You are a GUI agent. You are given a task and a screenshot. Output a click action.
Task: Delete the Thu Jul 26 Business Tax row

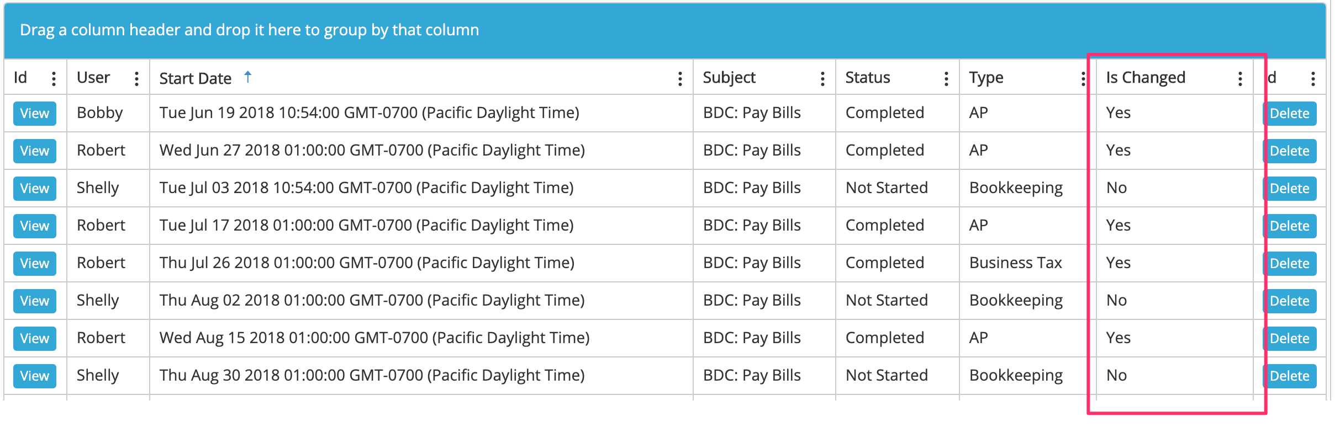[1290, 264]
